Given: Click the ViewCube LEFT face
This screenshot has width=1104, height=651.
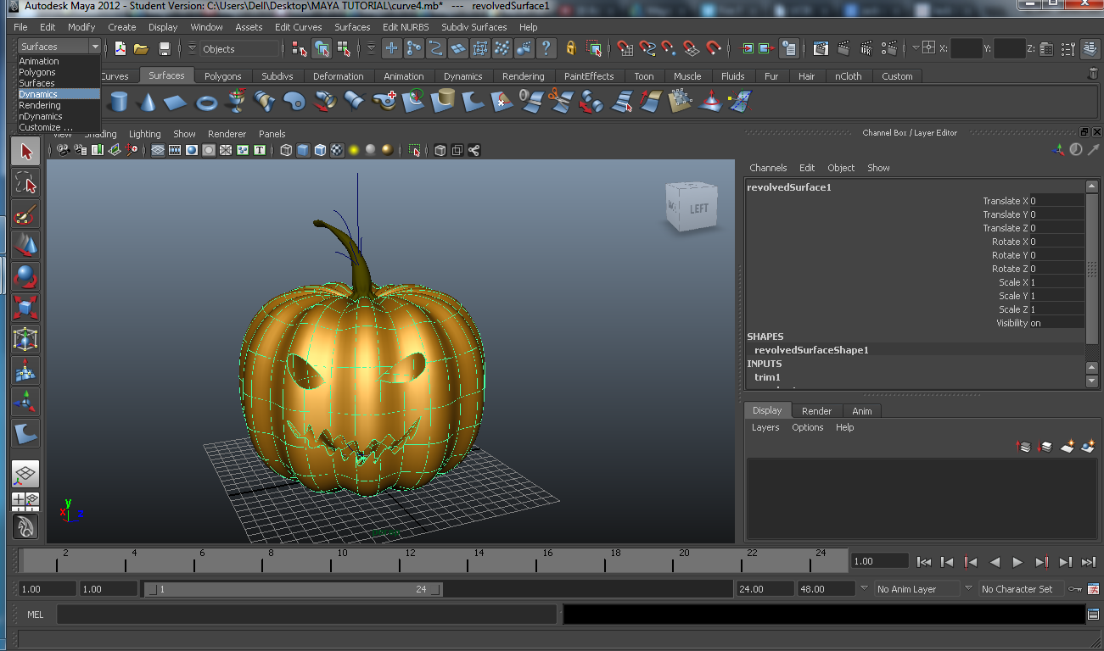Looking at the screenshot, I should point(698,209).
